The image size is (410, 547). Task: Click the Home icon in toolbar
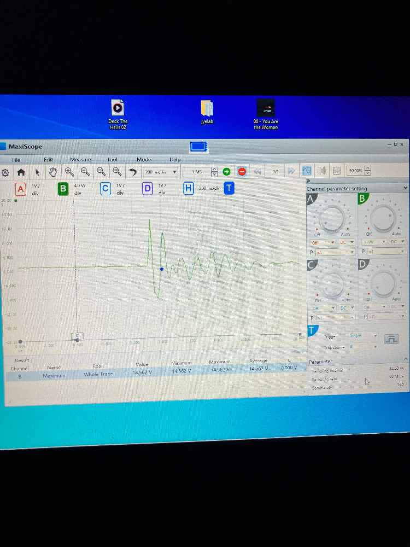21,172
